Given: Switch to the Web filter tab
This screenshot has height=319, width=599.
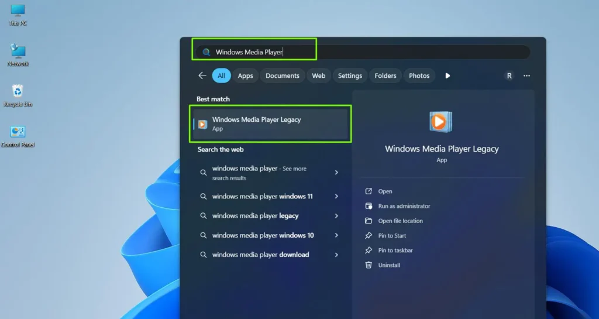Looking at the screenshot, I should point(319,76).
